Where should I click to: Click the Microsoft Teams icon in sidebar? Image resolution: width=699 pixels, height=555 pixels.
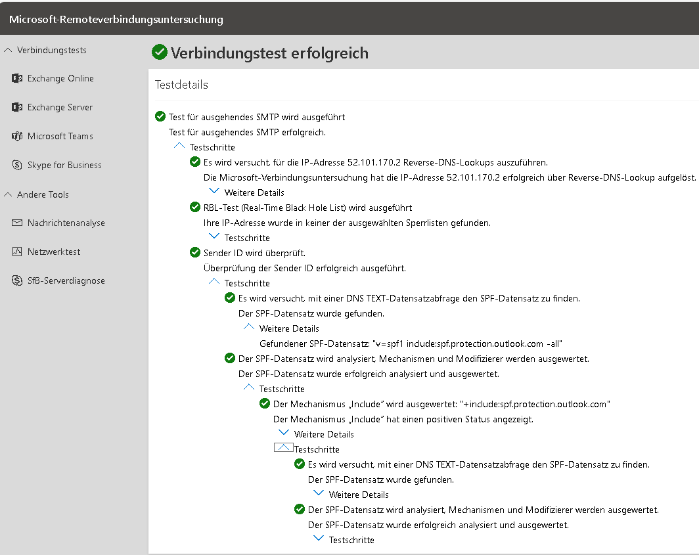[17, 137]
